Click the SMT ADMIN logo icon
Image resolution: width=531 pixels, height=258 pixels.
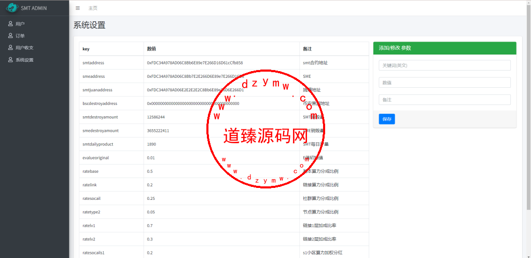[12, 7]
